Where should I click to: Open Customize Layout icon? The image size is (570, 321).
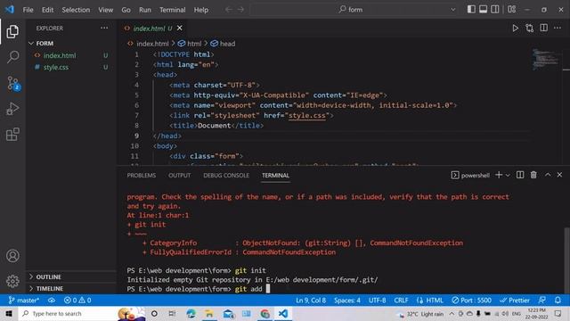[512, 10]
